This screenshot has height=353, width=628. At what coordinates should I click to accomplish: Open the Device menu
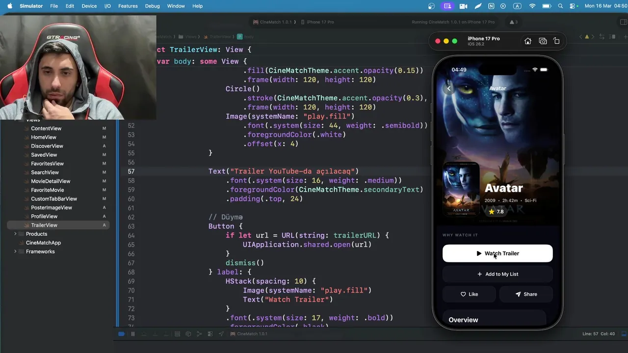pos(89,6)
